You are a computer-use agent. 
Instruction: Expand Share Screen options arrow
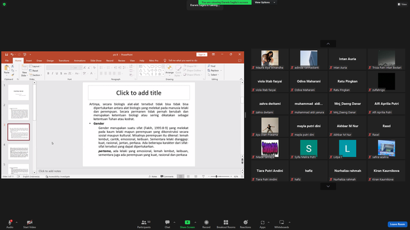[x=195, y=222]
